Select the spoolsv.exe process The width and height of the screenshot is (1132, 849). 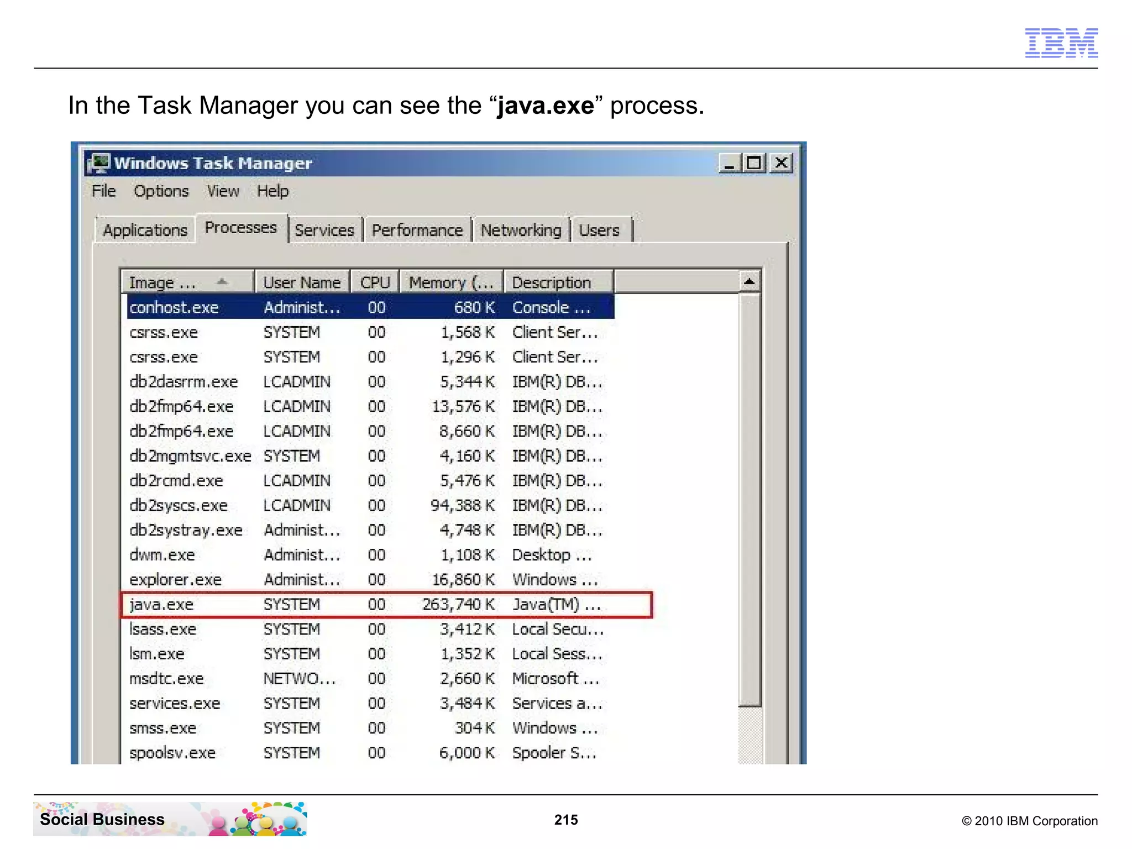point(370,753)
